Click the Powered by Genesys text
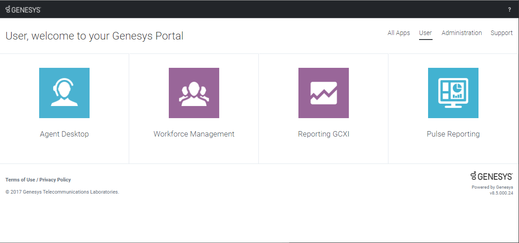519x243 pixels. (492, 187)
